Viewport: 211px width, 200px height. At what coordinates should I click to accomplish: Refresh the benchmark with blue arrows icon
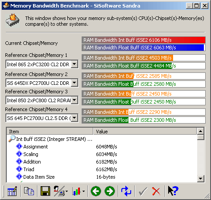[126, 191]
